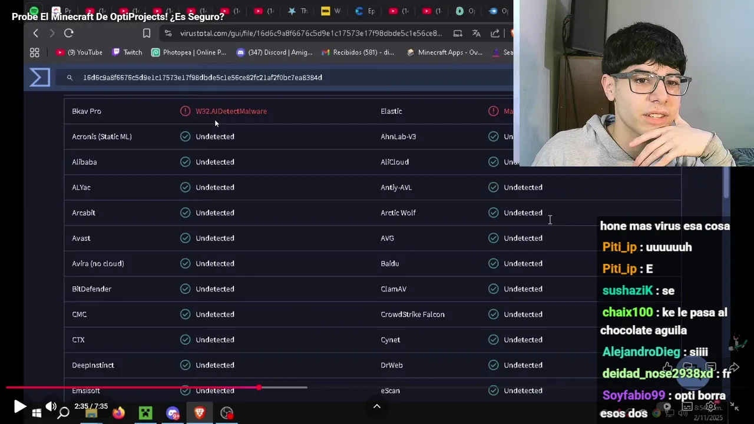
Task: Click Baidu vendor name
Action: pyautogui.click(x=390, y=263)
